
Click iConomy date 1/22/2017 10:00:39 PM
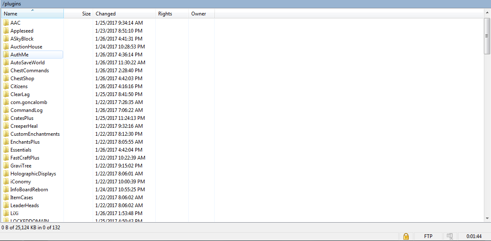120,182
